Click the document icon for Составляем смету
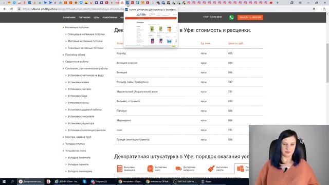Screen dimensions: 329x185 pyautogui.click(x=150, y=169)
